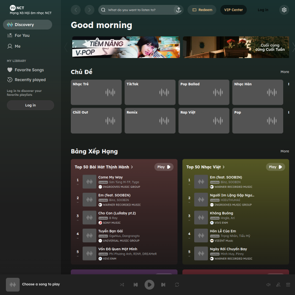This screenshot has height=295, width=295.
Task: Click B Ray artist name
Action: [113, 218]
